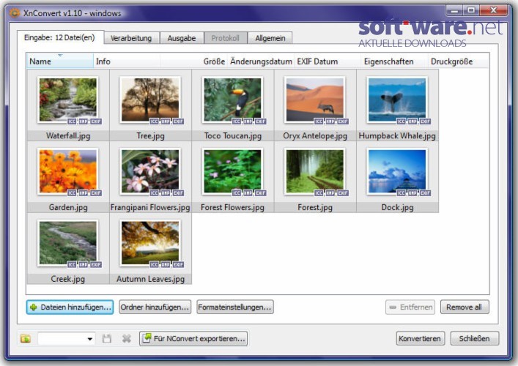The image size is (518, 366).
Task: Select the Frangipani Flowers.jpg thumbnail
Action: [x=150, y=171]
